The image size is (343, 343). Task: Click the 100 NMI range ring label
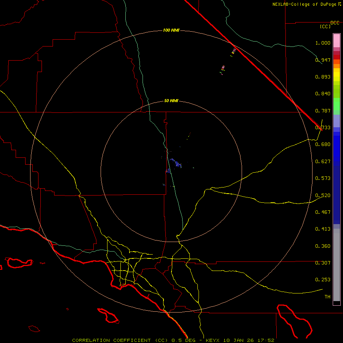tap(171, 30)
